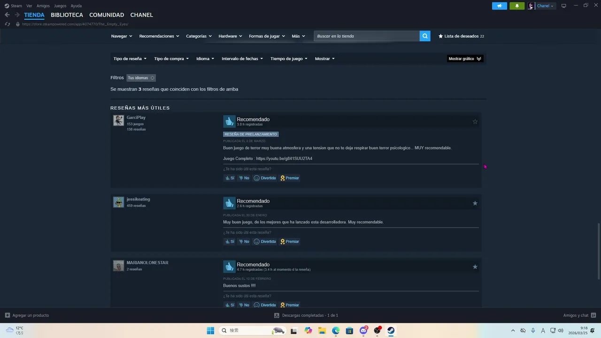This screenshot has height=338, width=601.
Task: Mark GarciPlay's review as not helpful 'No'
Action: (244, 178)
